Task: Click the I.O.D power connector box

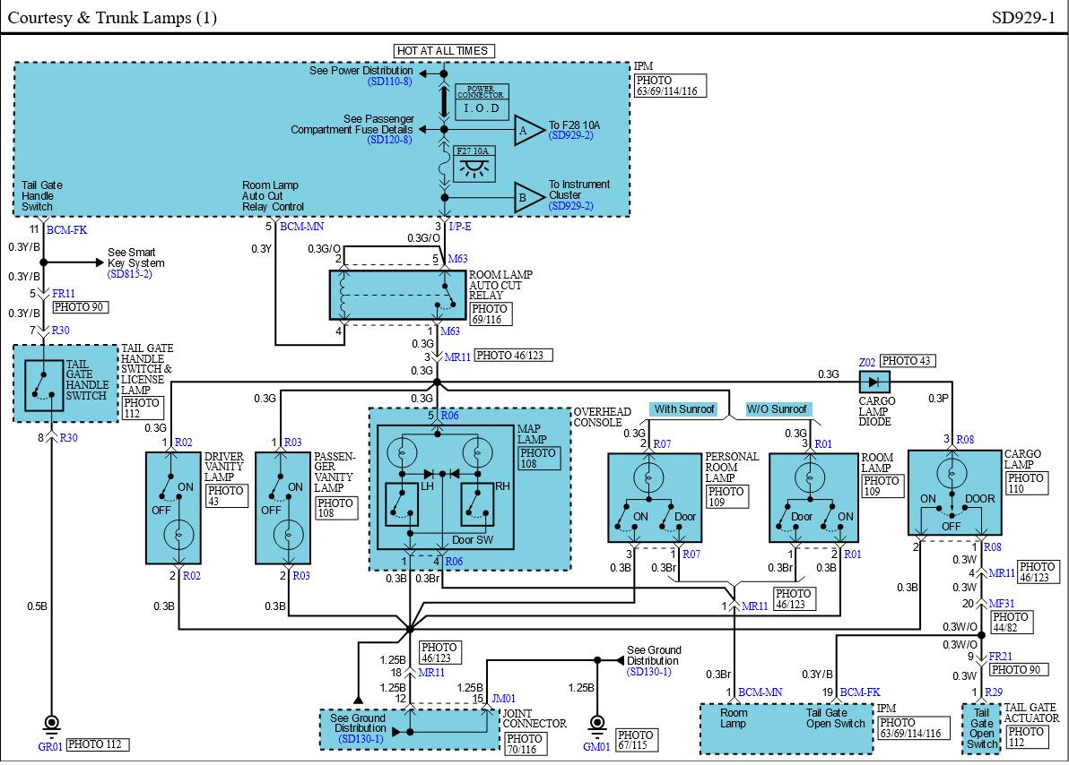Action: (x=482, y=108)
